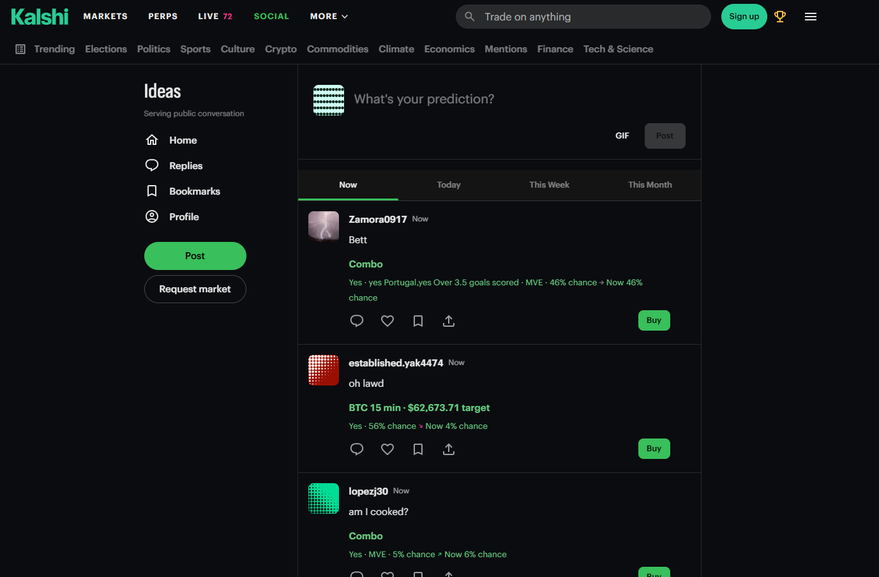Switch to the Today tab
The image size is (879, 577).
(449, 185)
